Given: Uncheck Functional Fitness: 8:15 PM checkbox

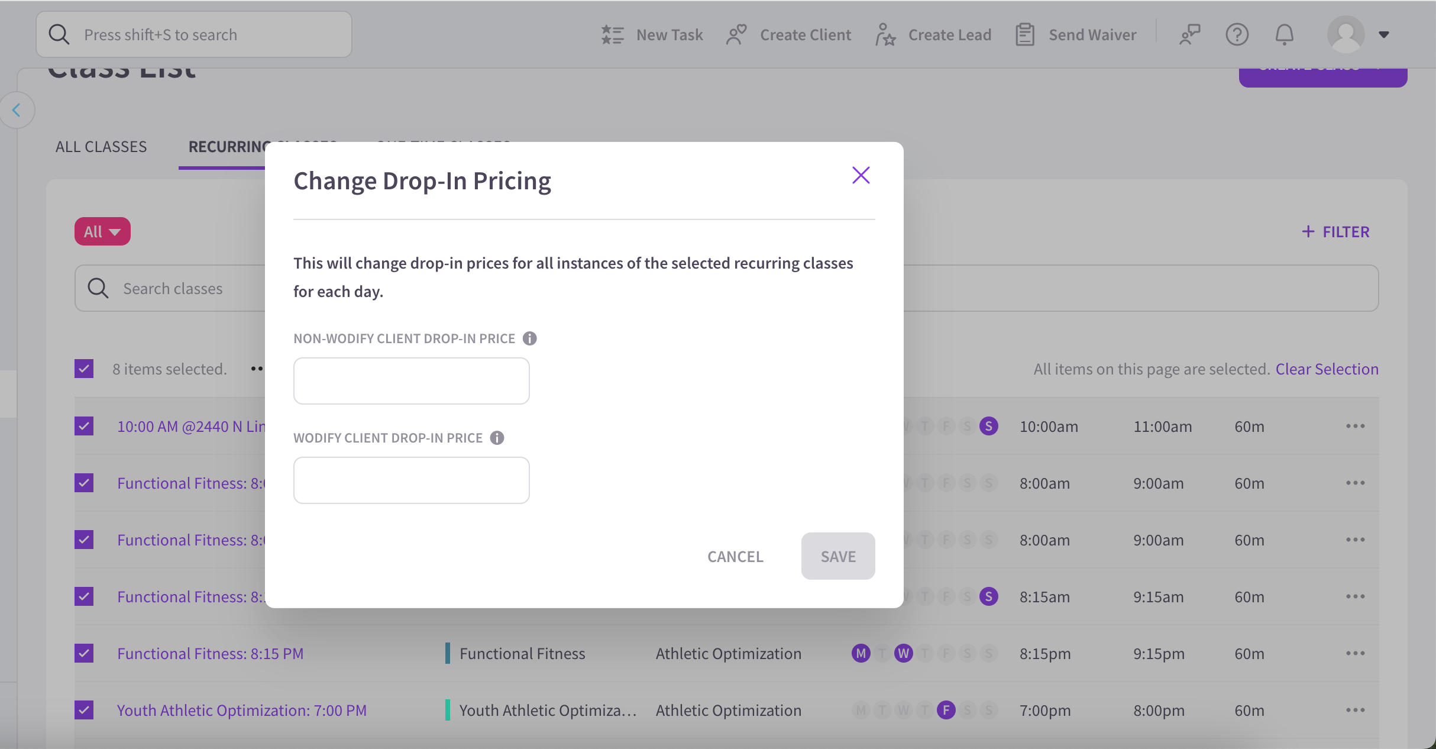Looking at the screenshot, I should [84, 653].
